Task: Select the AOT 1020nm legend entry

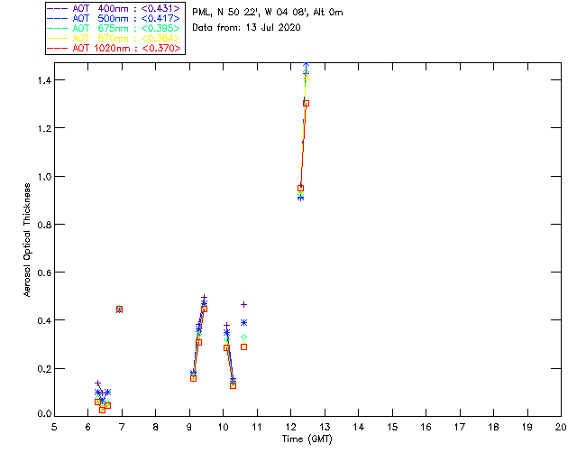Action: click(114, 48)
